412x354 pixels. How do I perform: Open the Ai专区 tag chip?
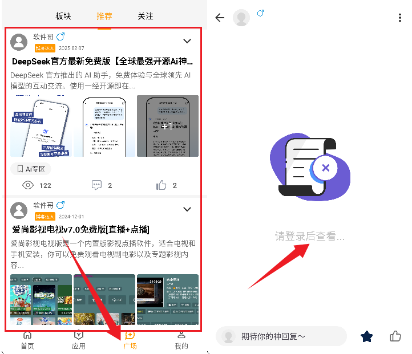tap(31, 169)
